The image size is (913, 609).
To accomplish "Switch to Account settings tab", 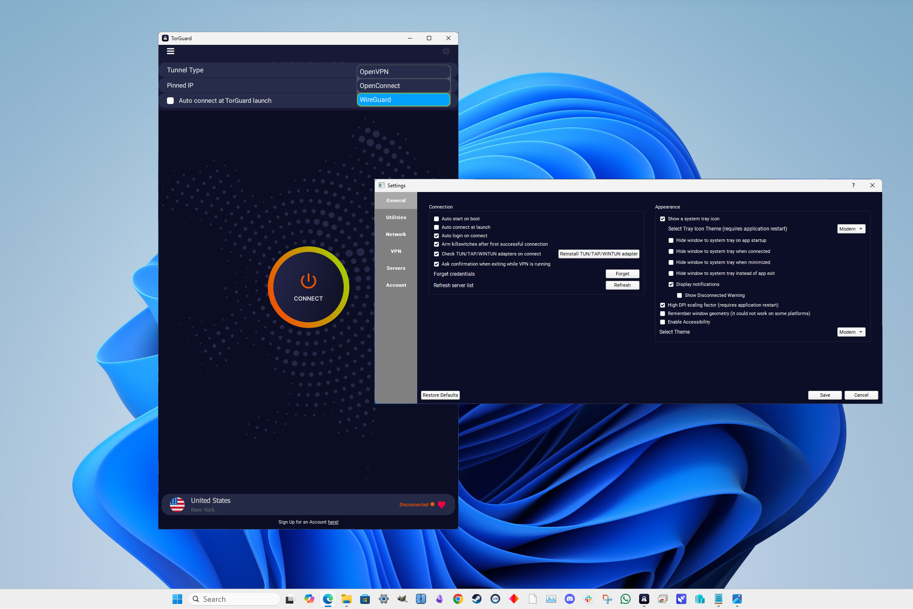I will pyautogui.click(x=397, y=284).
